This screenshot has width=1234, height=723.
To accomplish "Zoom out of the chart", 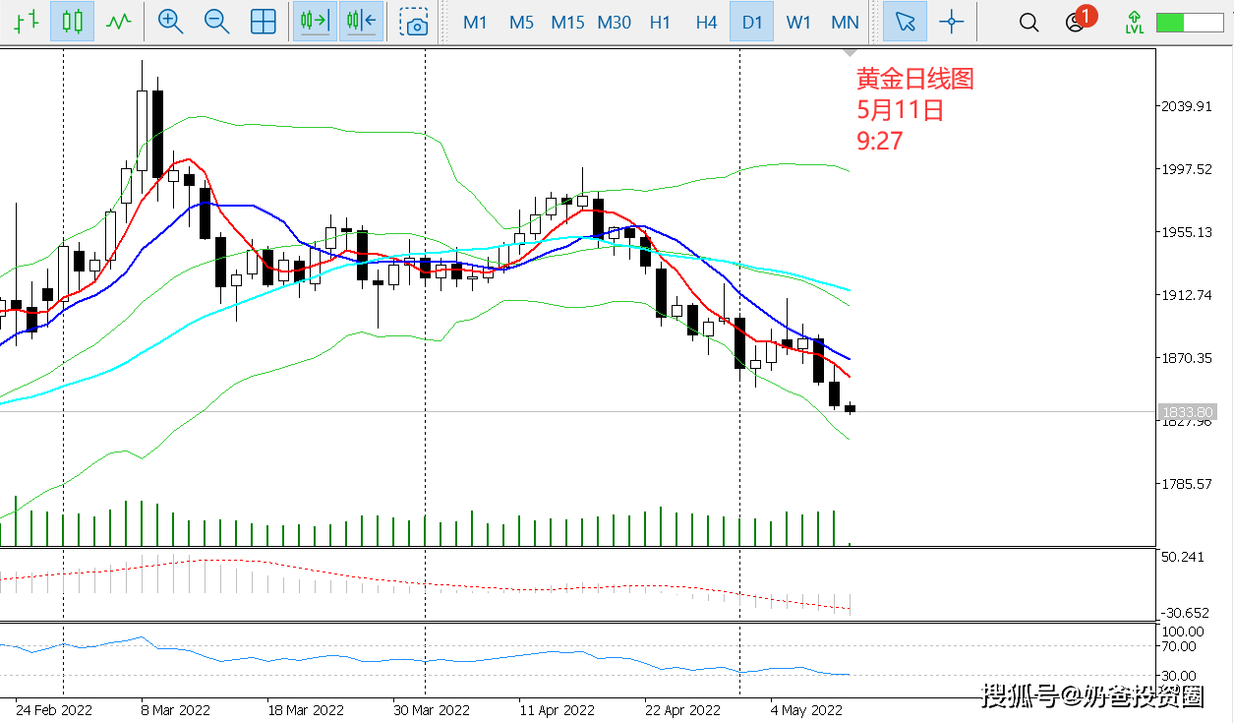I will pos(216,22).
